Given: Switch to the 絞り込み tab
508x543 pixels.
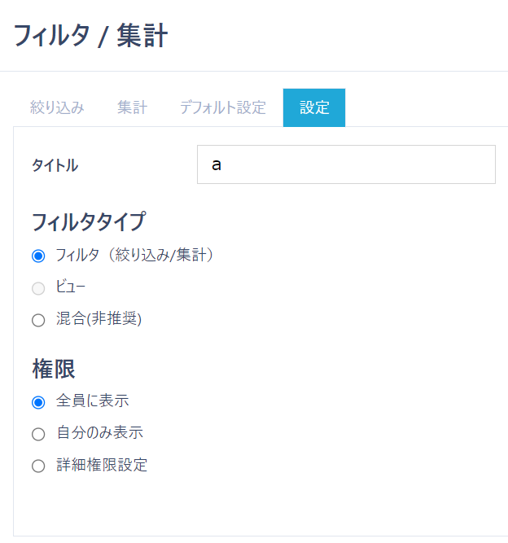Looking at the screenshot, I should [57, 107].
